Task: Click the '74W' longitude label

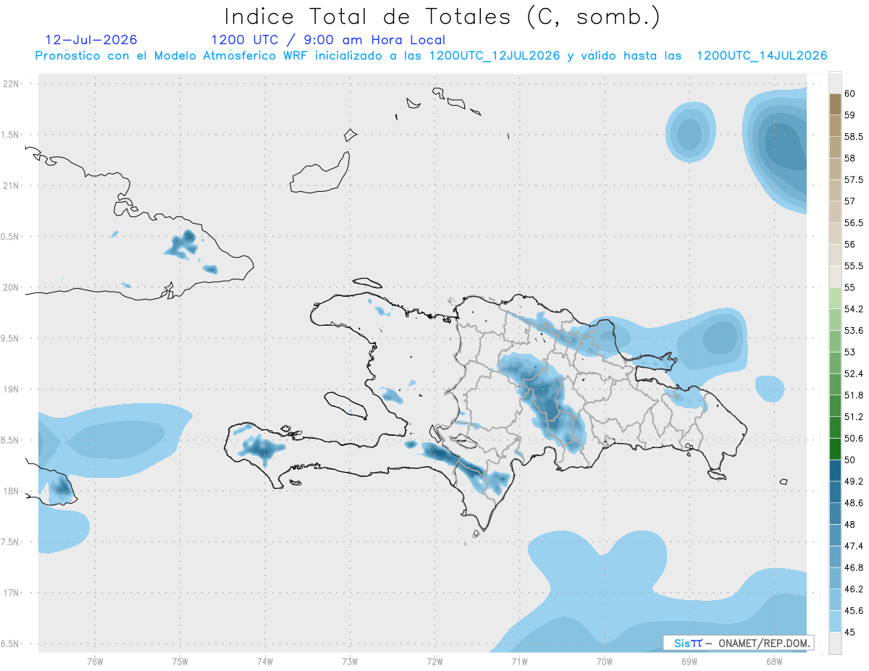Action: coord(265,661)
